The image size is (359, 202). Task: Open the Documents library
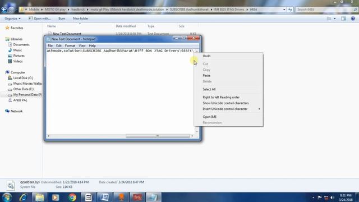click(x=21, y=45)
